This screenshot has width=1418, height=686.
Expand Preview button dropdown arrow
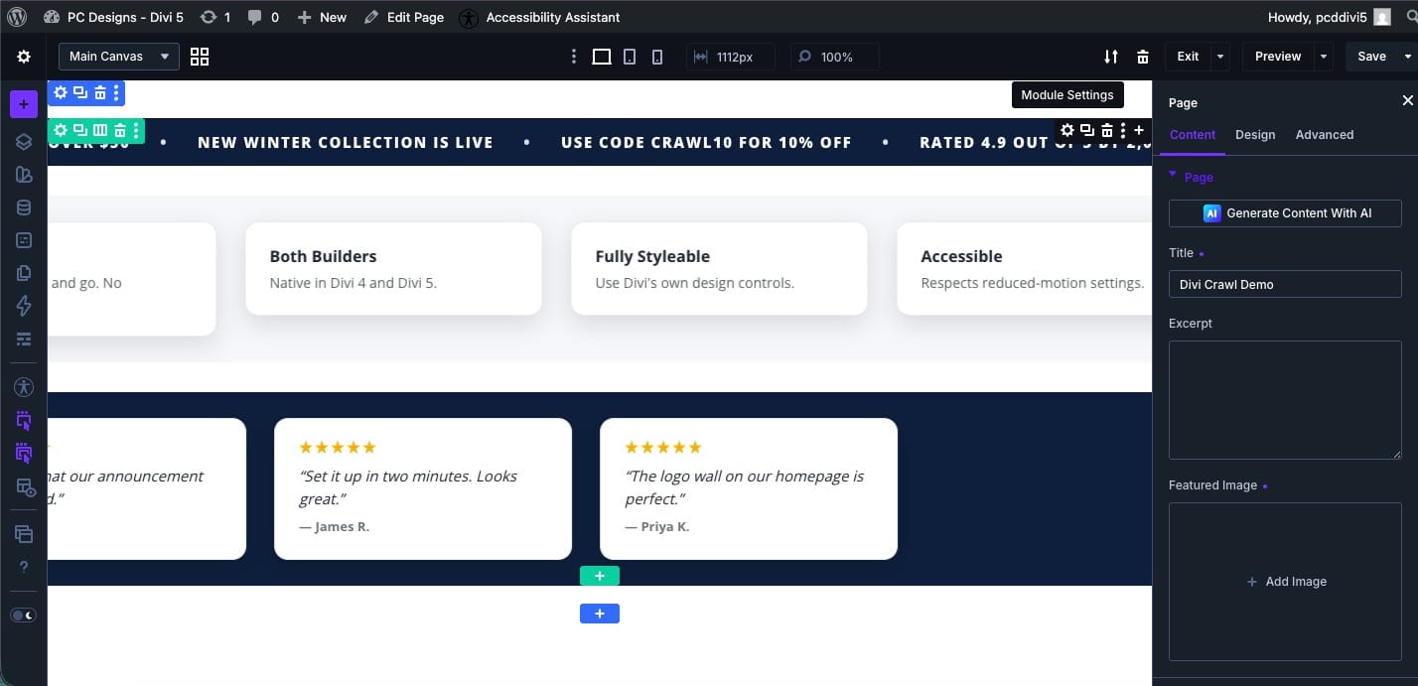point(1323,57)
